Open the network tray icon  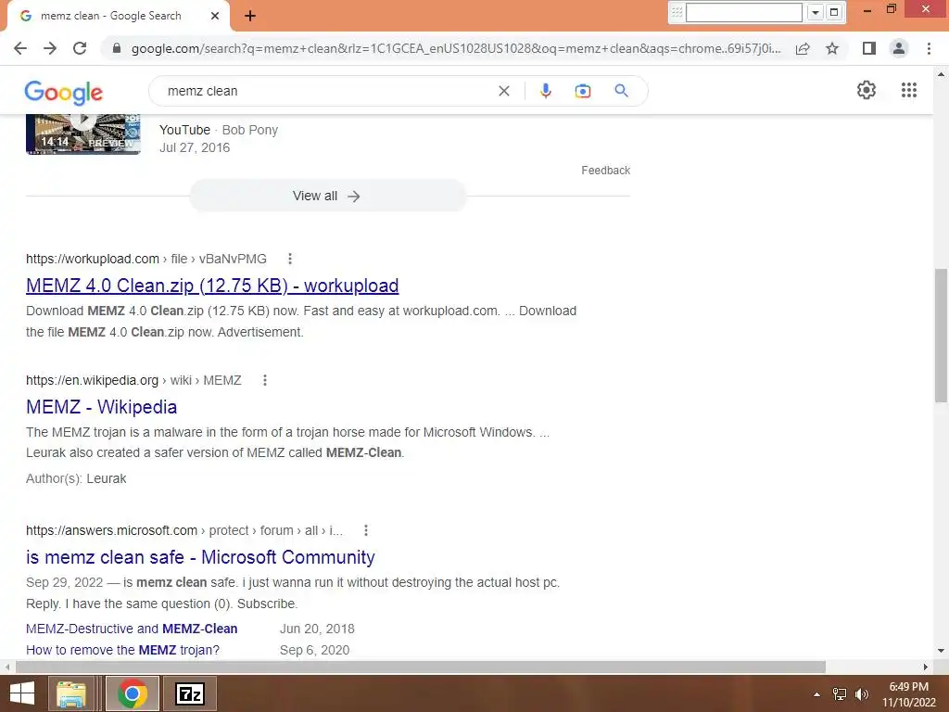[x=840, y=694]
